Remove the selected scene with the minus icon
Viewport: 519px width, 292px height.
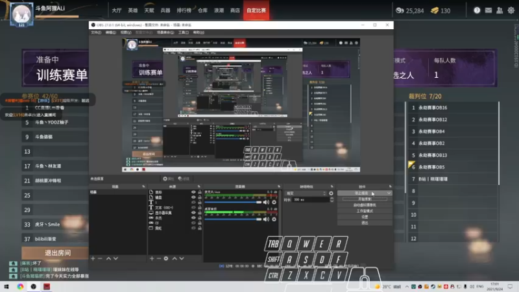coord(100,258)
